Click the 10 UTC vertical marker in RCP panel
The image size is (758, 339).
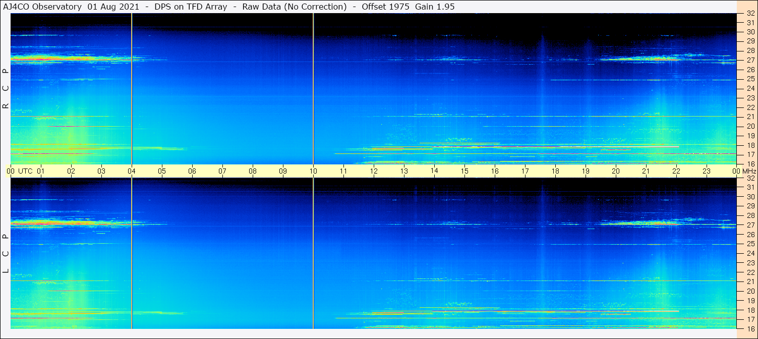pos(313,89)
